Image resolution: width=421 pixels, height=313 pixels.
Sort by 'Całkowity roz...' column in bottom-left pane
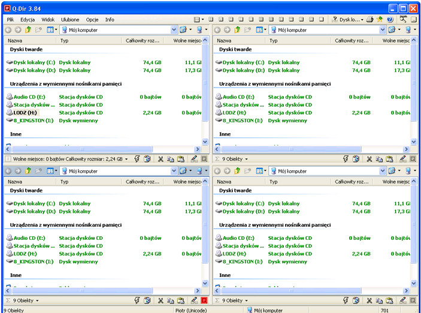tap(143, 182)
